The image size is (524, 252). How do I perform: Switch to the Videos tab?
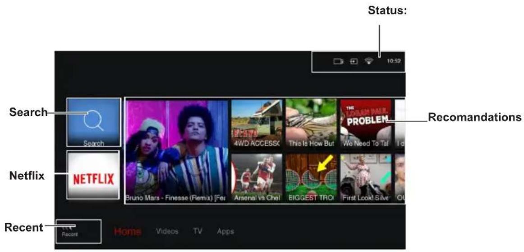[x=167, y=231]
